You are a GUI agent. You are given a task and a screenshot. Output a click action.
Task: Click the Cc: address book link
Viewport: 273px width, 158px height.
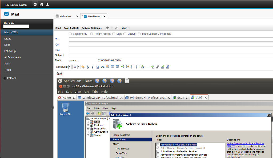[x=57, y=45]
